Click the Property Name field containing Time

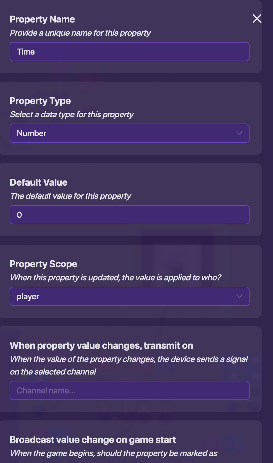click(129, 52)
